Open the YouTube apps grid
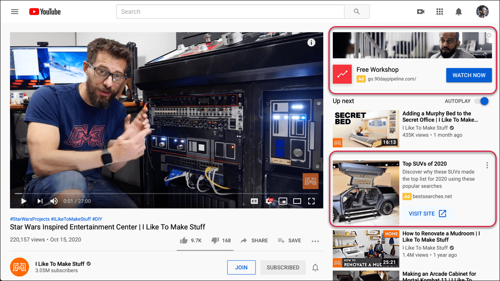Screen dimensions: 500x281 (x=439, y=11)
